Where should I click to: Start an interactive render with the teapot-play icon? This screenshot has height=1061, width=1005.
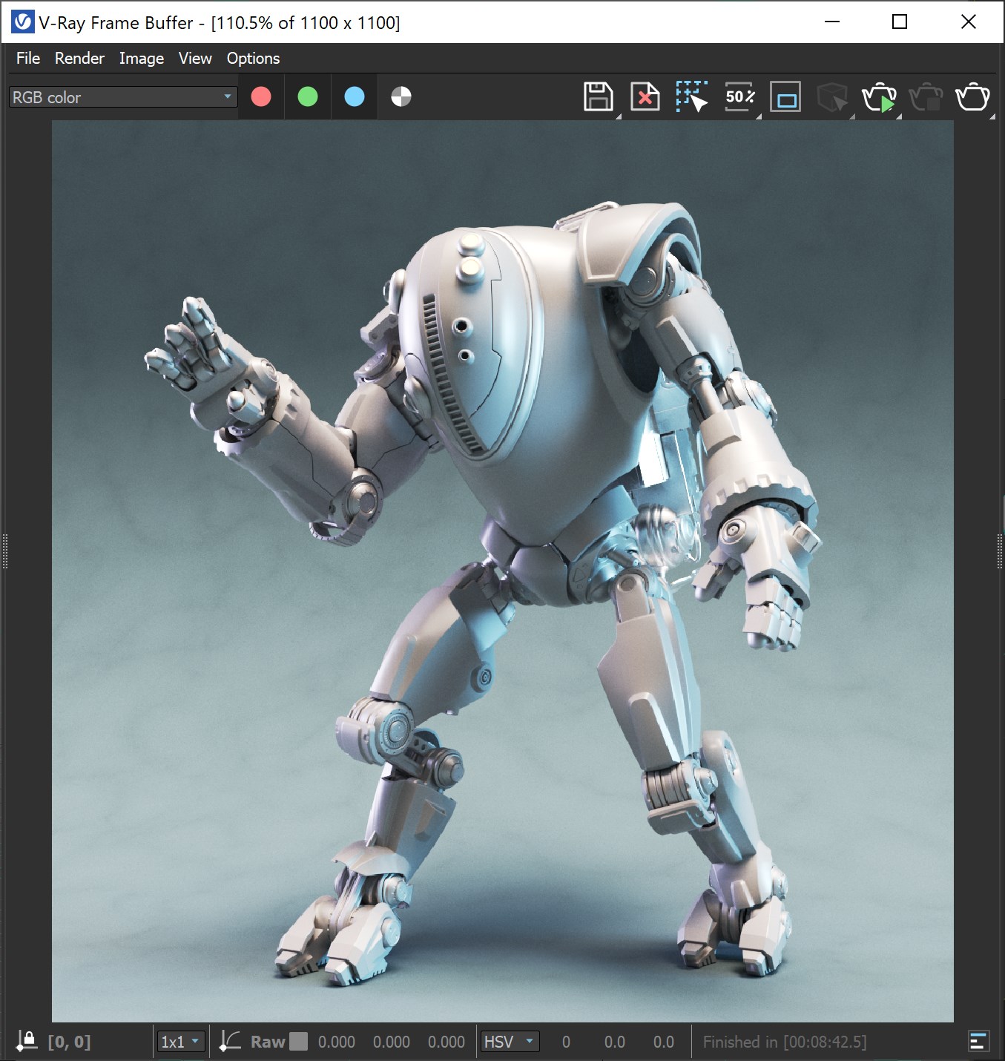[x=880, y=96]
